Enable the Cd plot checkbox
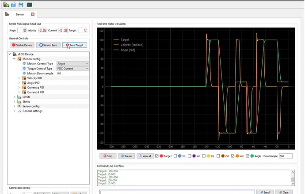 point(218,156)
